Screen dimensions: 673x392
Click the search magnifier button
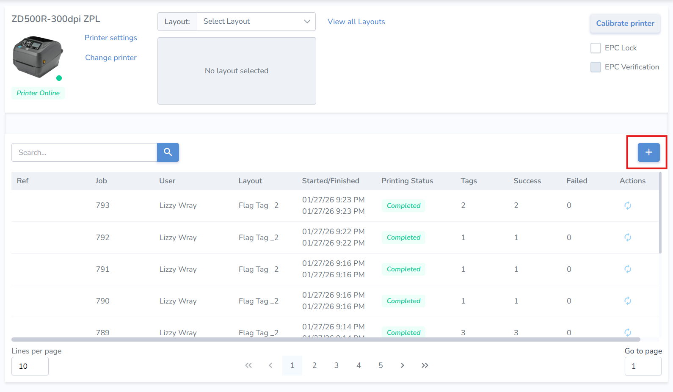(x=168, y=152)
